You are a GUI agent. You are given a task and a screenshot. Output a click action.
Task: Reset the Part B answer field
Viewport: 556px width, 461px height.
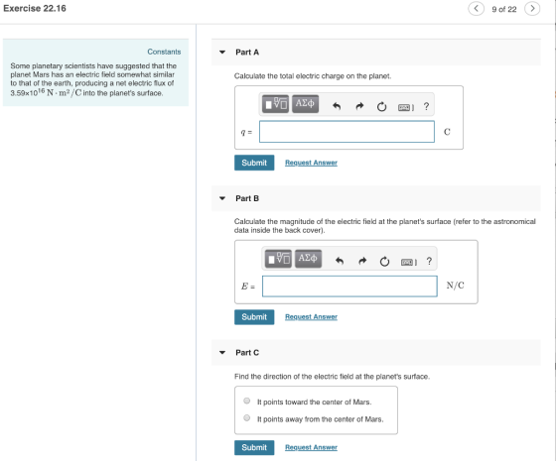384,262
